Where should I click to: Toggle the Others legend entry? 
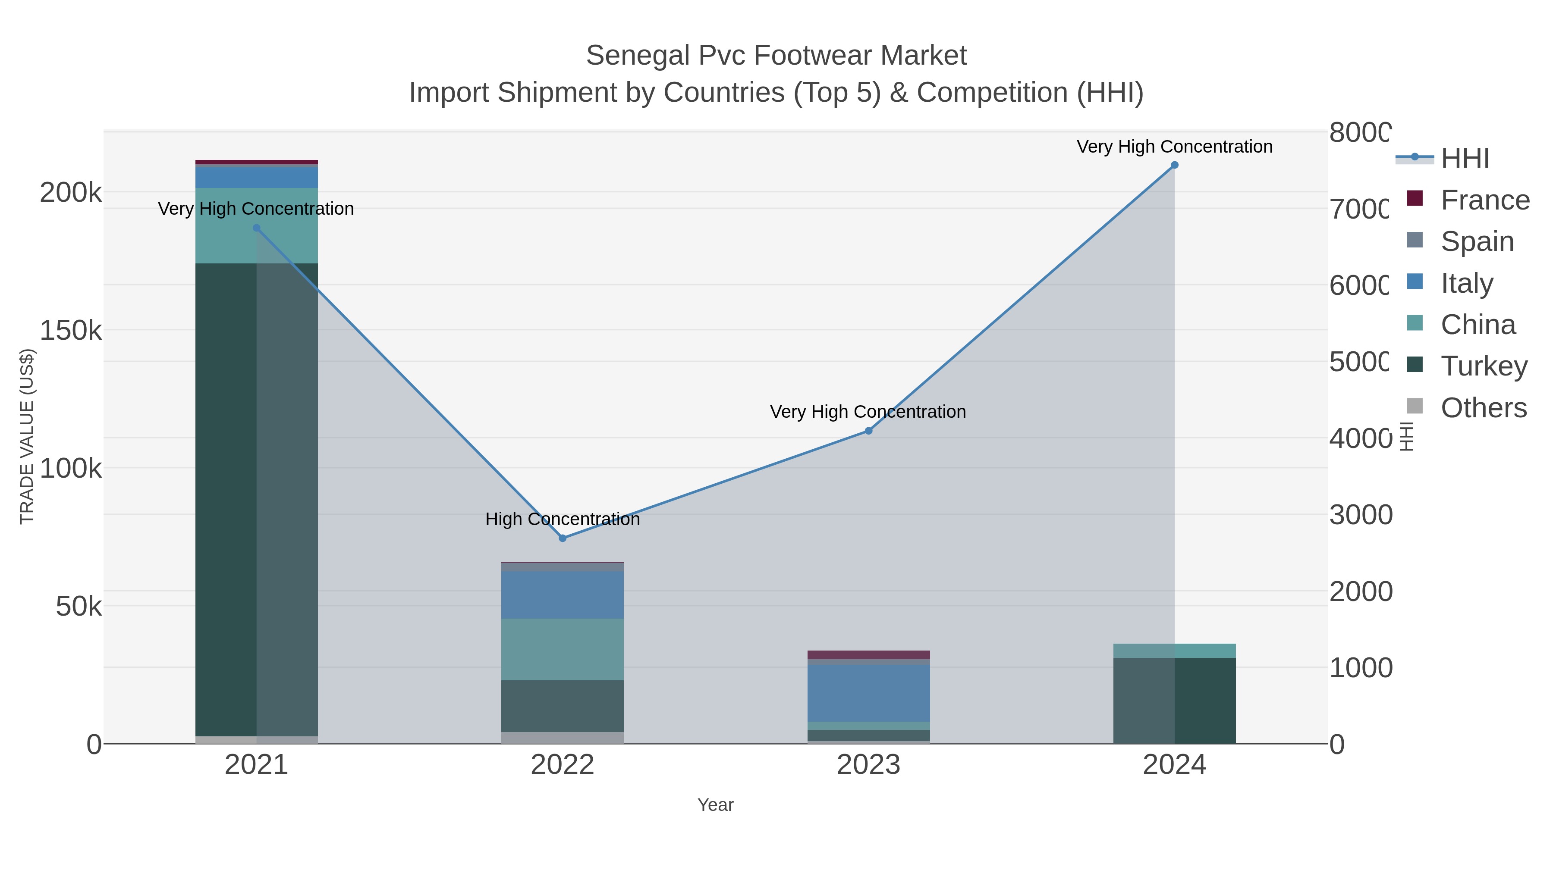(1467, 407)
